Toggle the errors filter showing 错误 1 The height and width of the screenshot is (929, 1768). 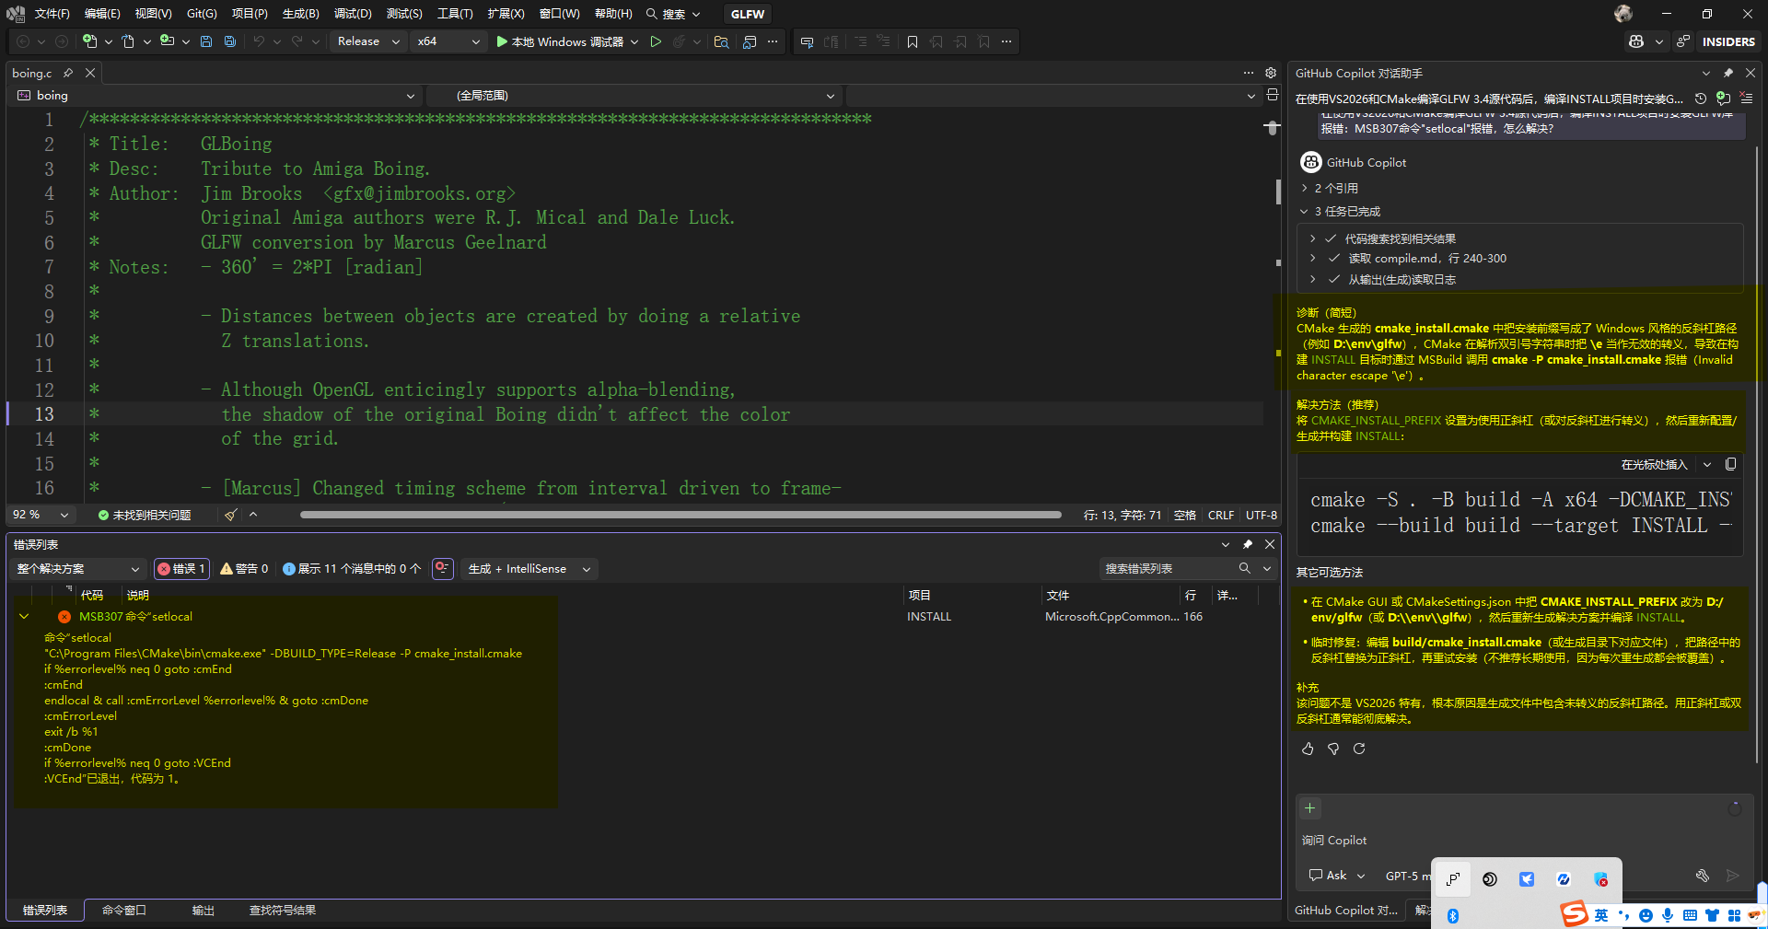(181, 569)
